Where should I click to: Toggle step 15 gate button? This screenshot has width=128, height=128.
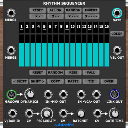pos(101,27)
